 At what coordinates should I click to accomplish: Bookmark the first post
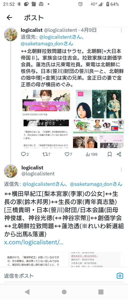[x=110, y=154]
